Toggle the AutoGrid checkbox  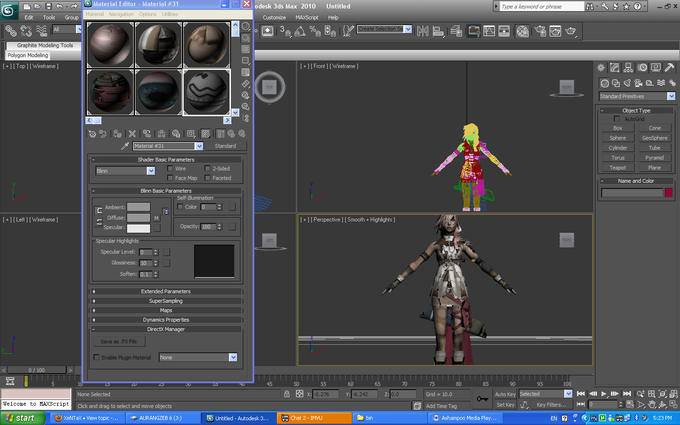pos(617,119)
